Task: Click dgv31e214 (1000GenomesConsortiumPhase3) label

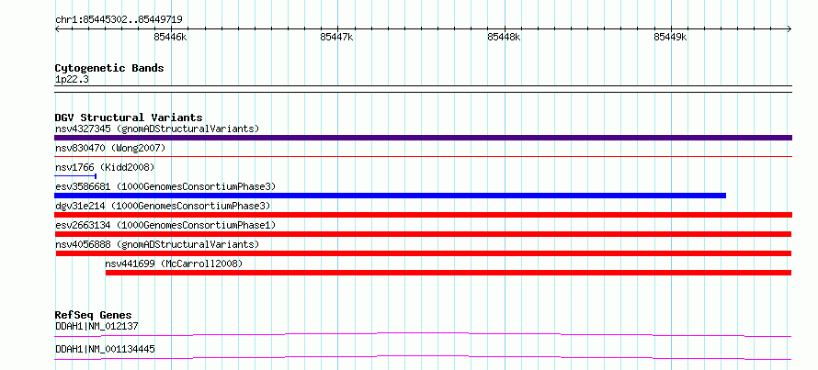Action: point(163,206)
